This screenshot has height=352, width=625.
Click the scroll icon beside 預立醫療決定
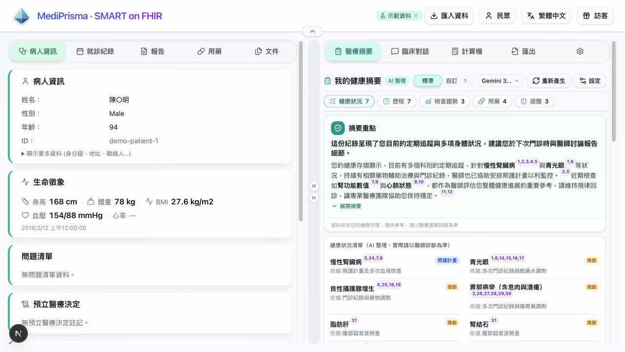(x=25, y=304)
